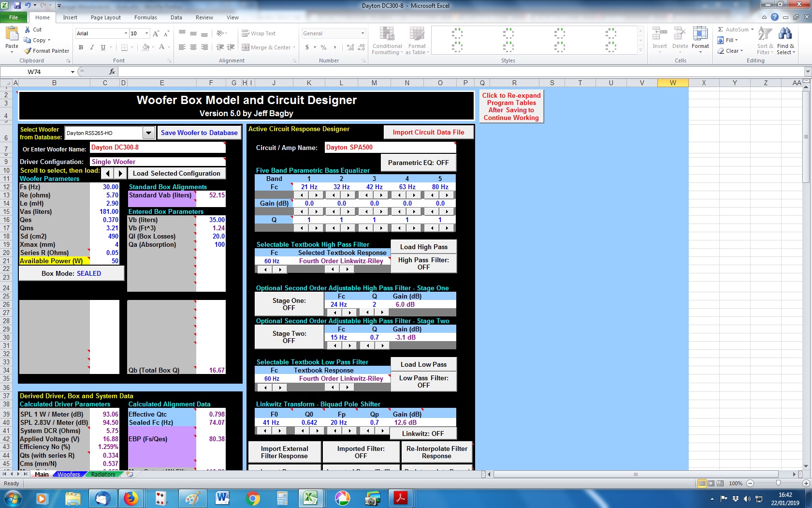Click the Excel Help question mark icon
The image size is (812, 508).
[x=775, y=17]
